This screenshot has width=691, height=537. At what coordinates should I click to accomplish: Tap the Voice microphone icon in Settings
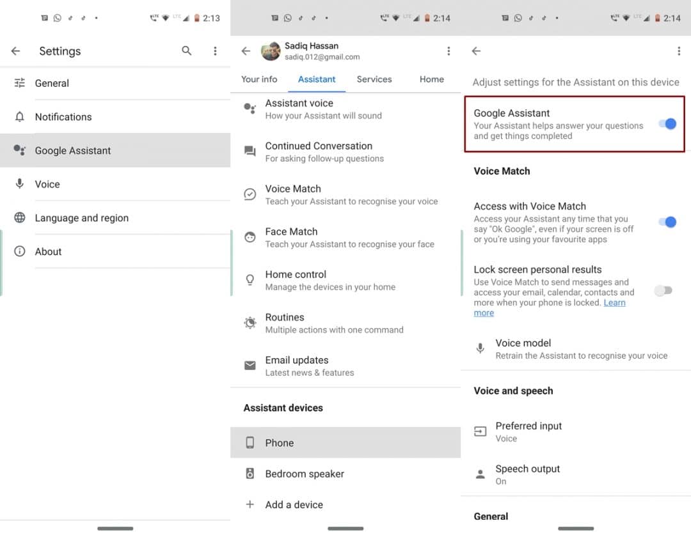20,183
